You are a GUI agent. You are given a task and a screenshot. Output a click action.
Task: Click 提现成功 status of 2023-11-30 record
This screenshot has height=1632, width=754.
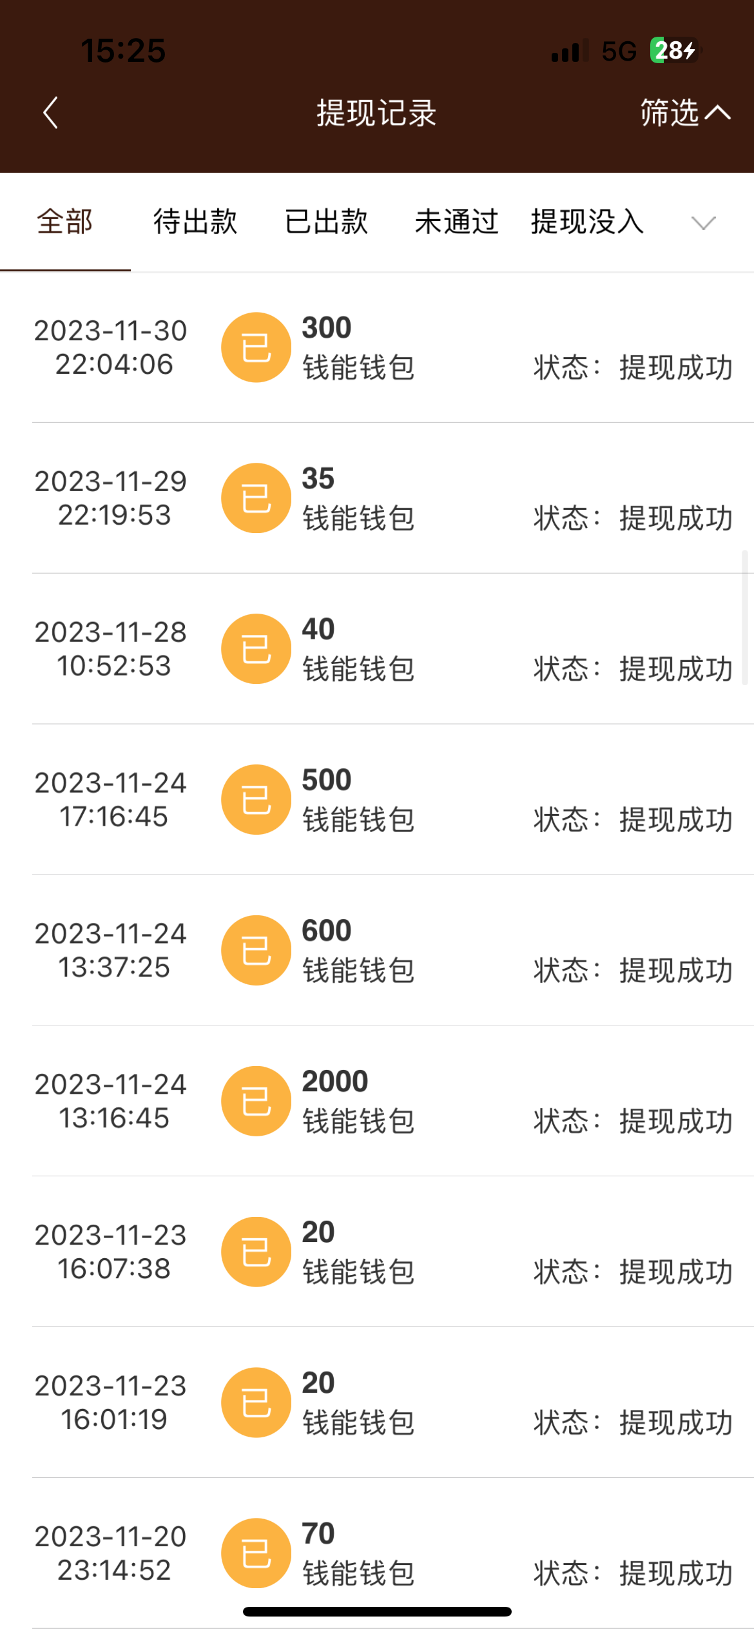(675, 368)
